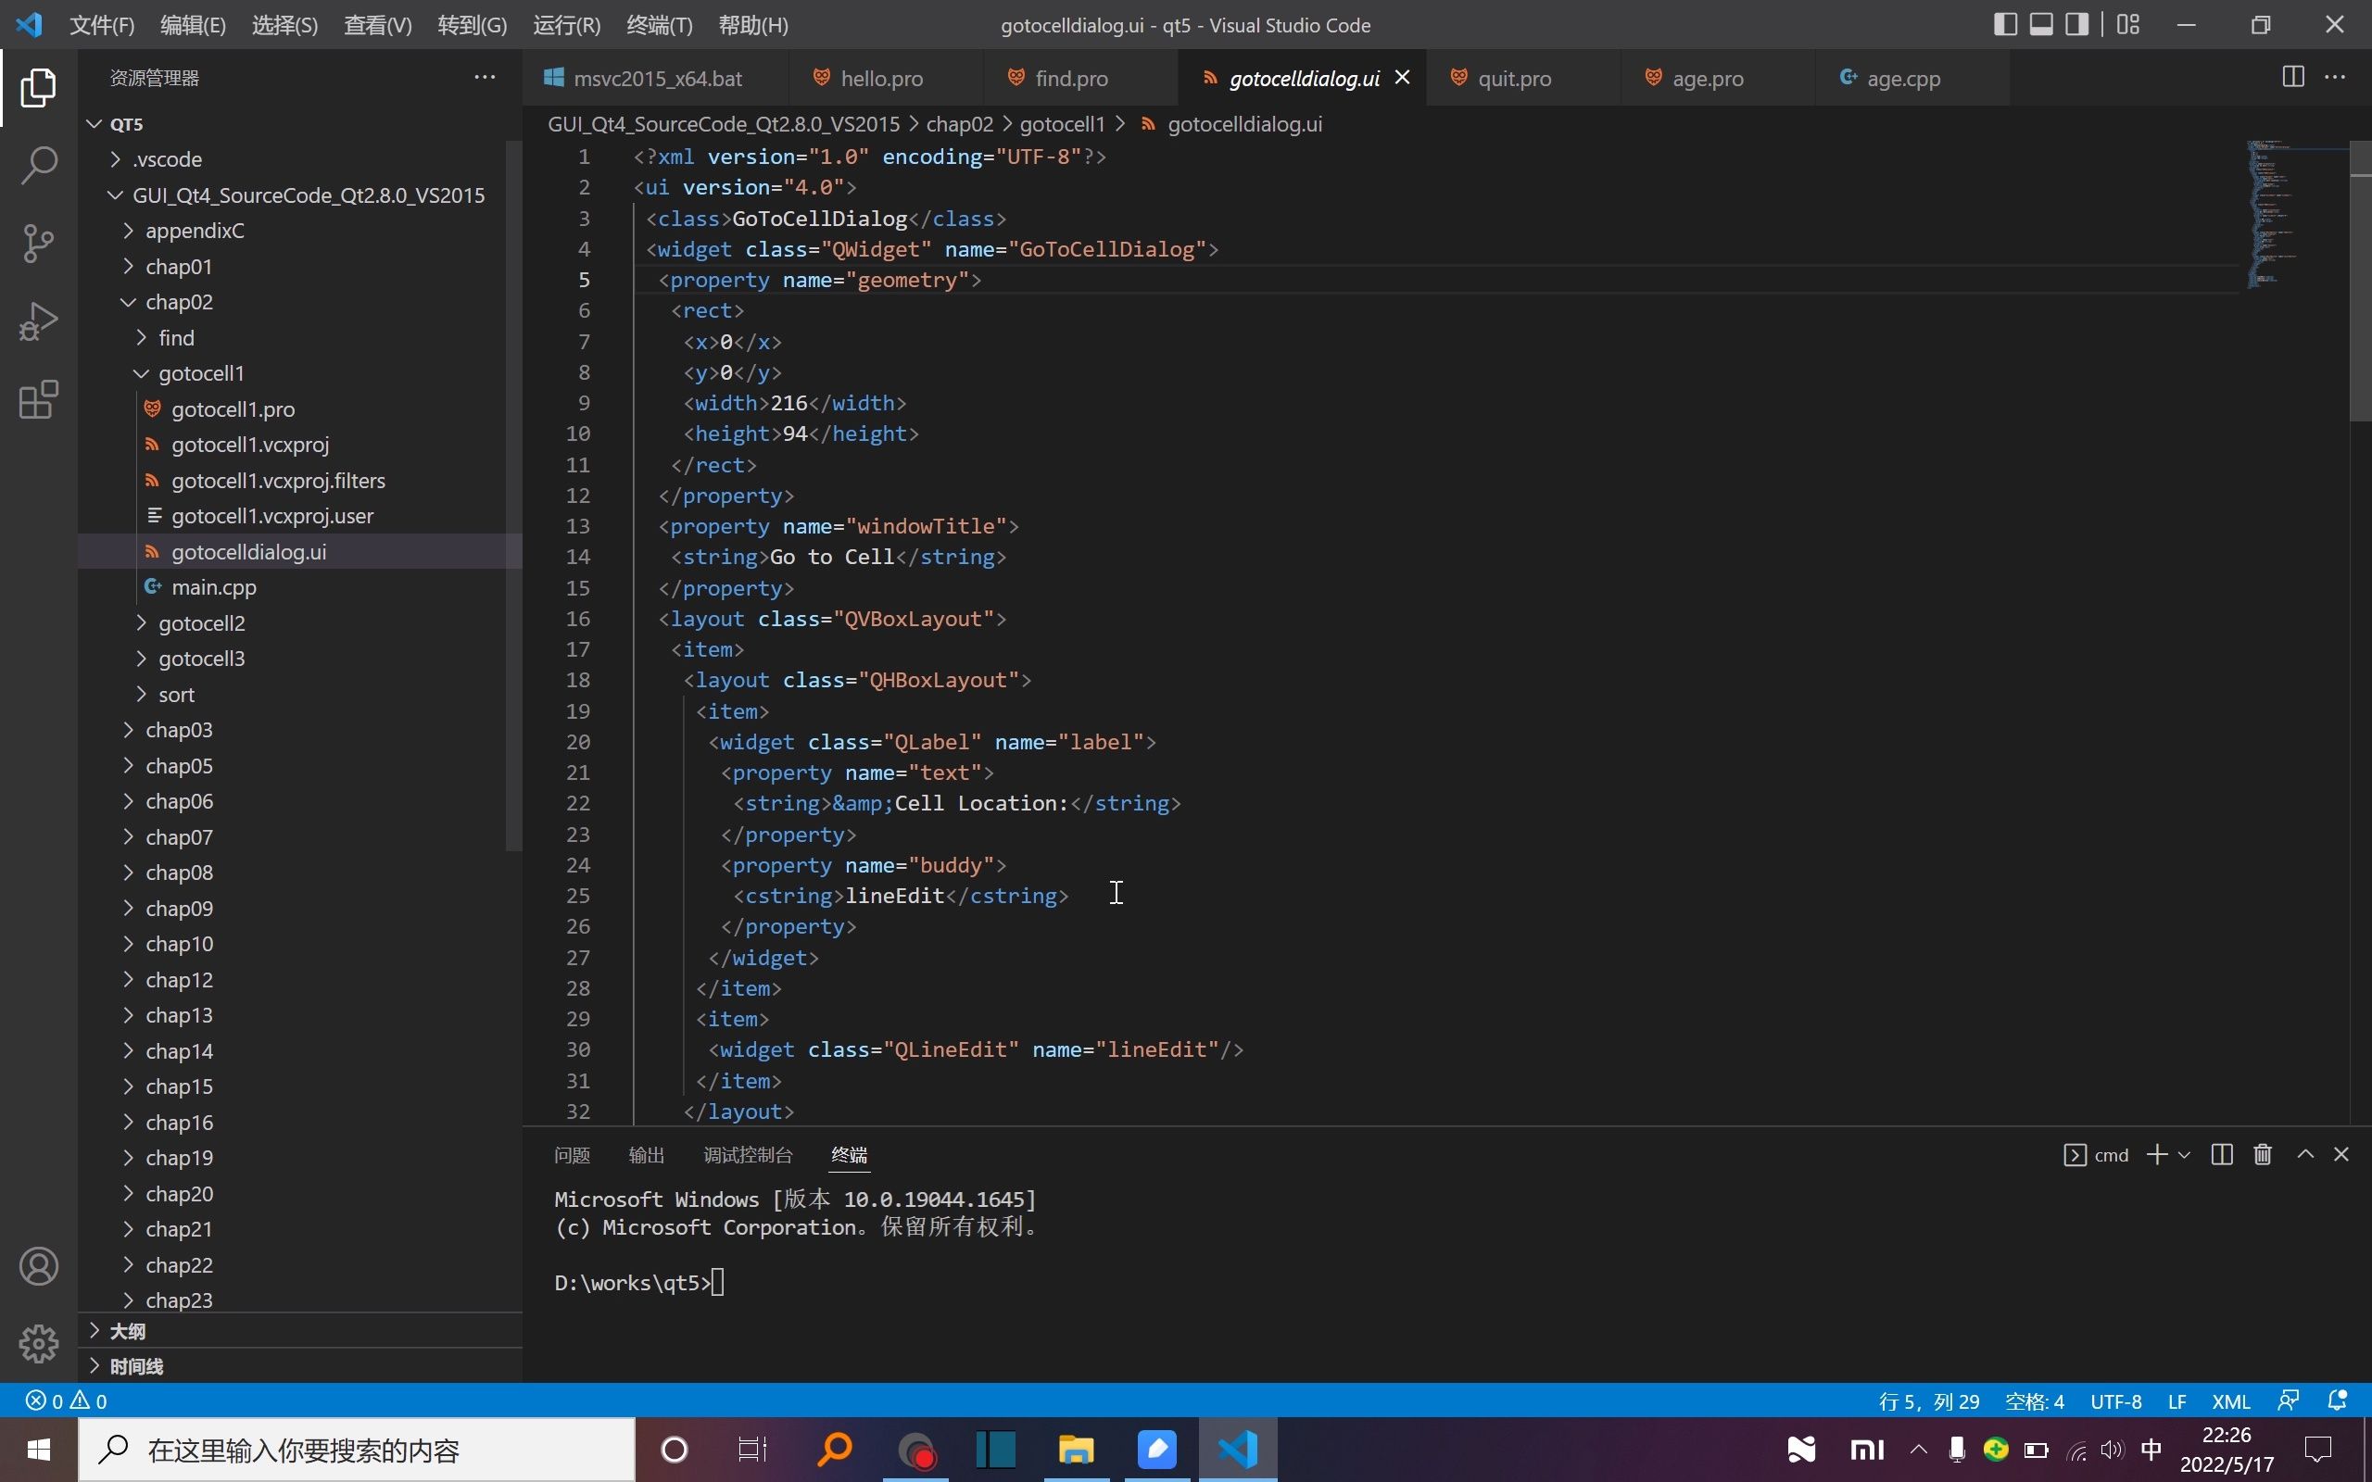Screen dimensions: 2372x1482
Task: Open the Accounts icon in activity bar
Action: pyautogui.click(x=37, y=1265)
